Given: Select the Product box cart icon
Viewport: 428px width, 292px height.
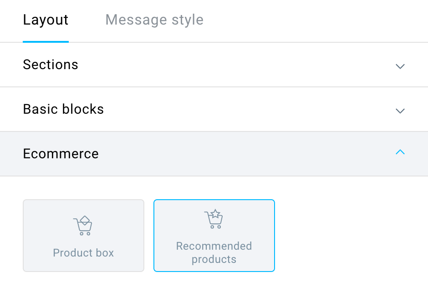Looking at the screenshot, I should (x=83, y=226).
